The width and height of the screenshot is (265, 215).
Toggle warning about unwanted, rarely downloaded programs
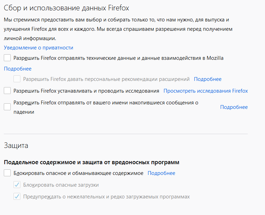coord(17,197)
